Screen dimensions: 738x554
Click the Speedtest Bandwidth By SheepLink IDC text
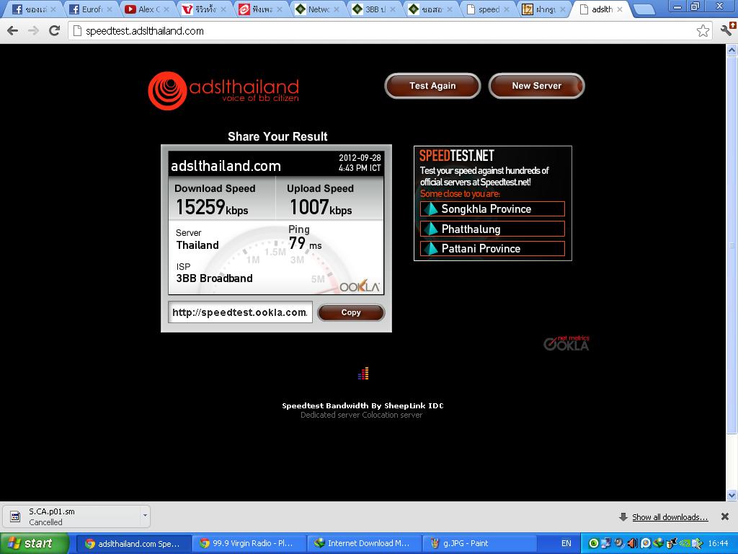(x=363, y=405)
